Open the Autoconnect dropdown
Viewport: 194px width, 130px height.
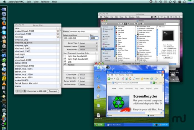point(88,49)
